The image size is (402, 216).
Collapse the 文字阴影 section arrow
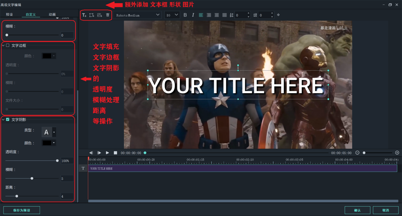3,119
